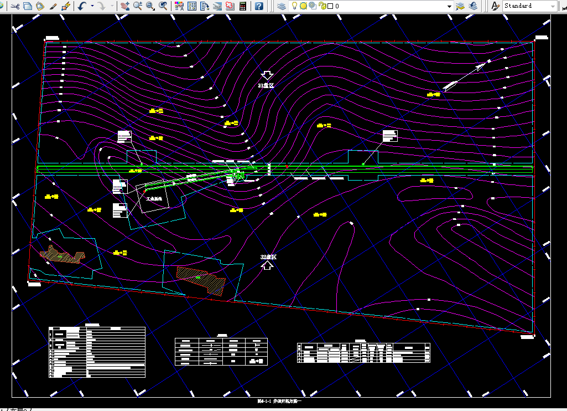This screenshot has width=567, height=411.
Task: Redo the last undone action
Action: tap(102, 6)
